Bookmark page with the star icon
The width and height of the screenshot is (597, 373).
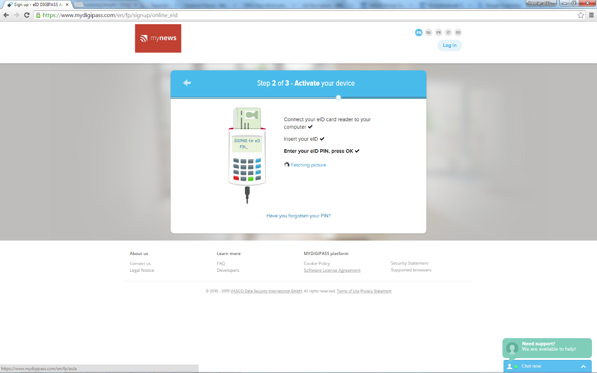click(x=581, y=15)
